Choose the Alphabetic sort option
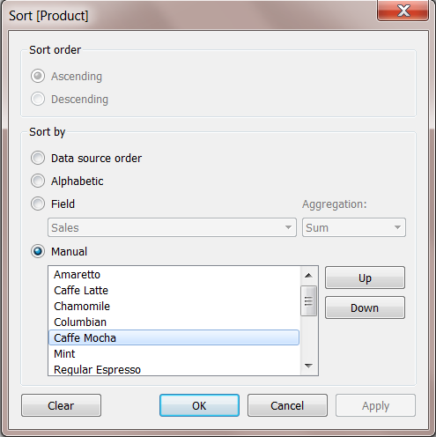This screenshot has width=436, height=437. pyautogui.click(x=38, y=181)
